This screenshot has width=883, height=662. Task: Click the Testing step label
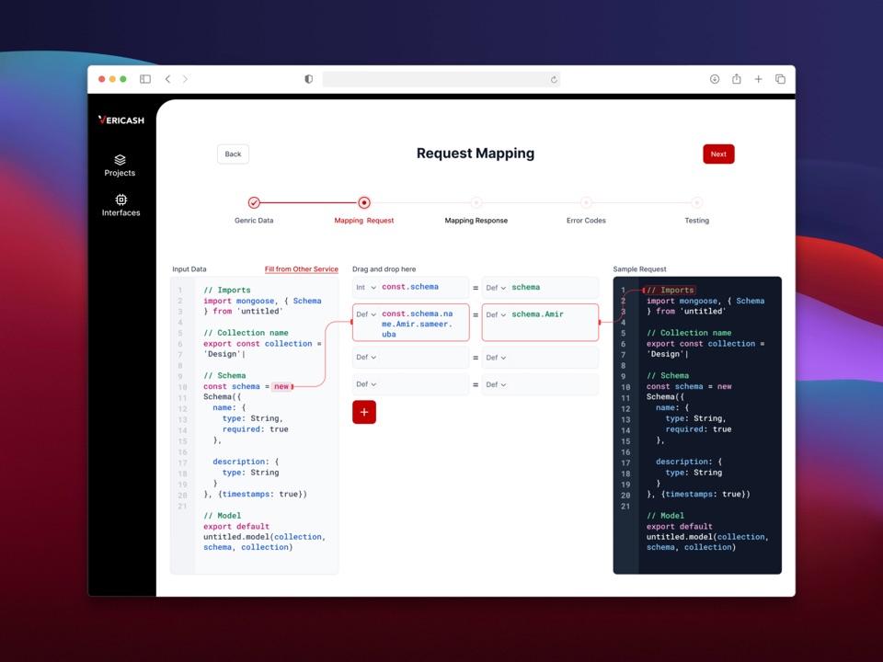697,221
